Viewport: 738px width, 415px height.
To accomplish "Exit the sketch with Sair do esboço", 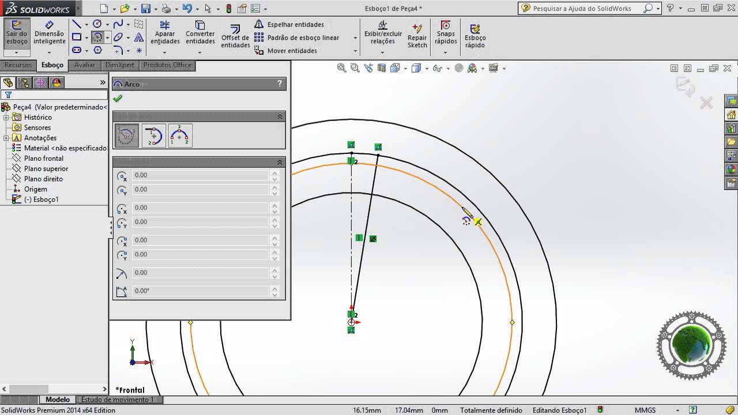I will 17,32.
